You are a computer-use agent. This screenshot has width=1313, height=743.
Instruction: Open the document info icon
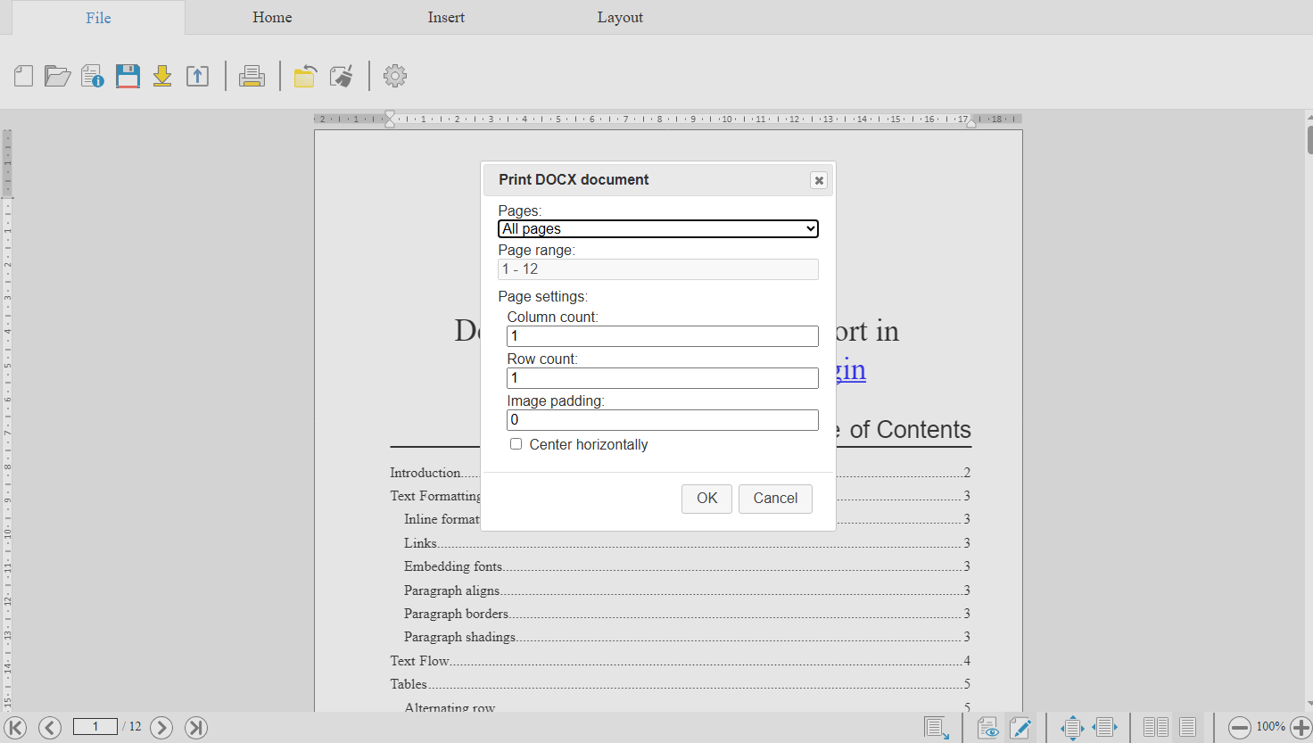93,77
